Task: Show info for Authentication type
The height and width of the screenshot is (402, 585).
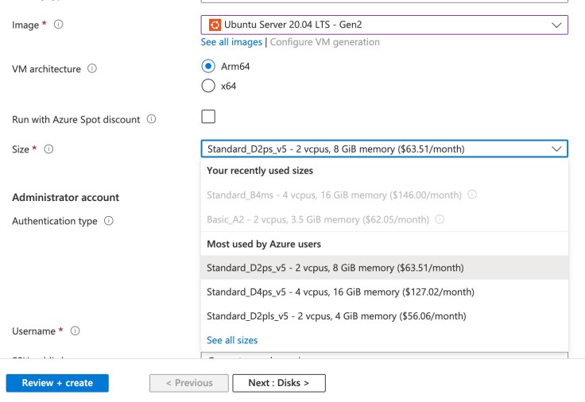Action: coord(109,221)
